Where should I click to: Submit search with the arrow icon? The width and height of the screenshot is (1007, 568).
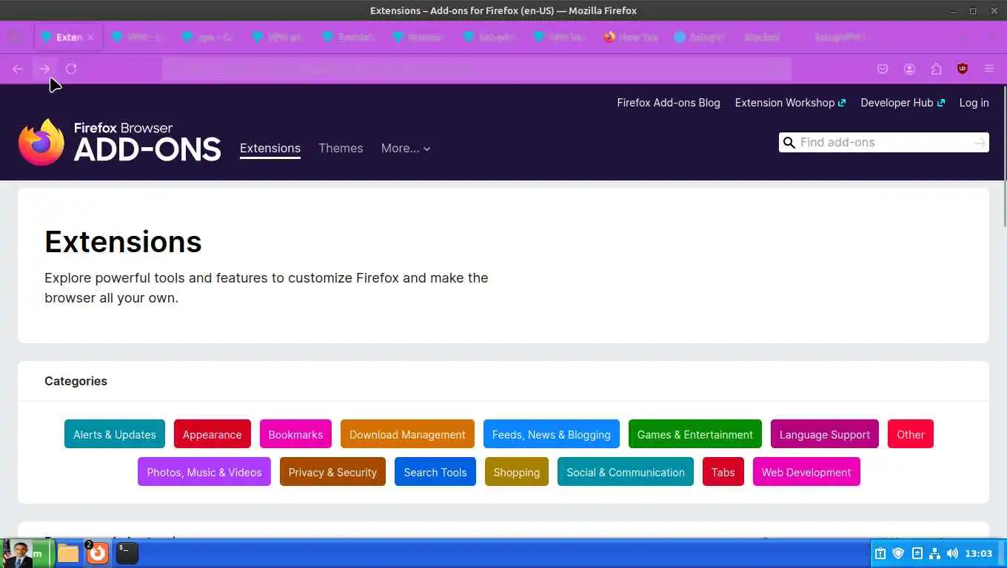[x=980, y=143]
